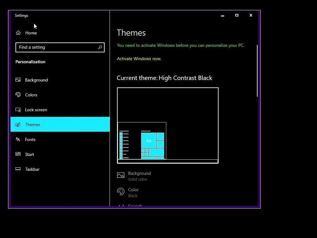Open the Taskbar settings page

click(x=60, y=169)
